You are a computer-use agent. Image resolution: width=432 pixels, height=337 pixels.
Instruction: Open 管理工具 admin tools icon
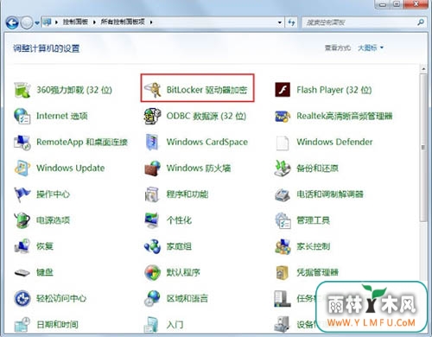(283, 220)
